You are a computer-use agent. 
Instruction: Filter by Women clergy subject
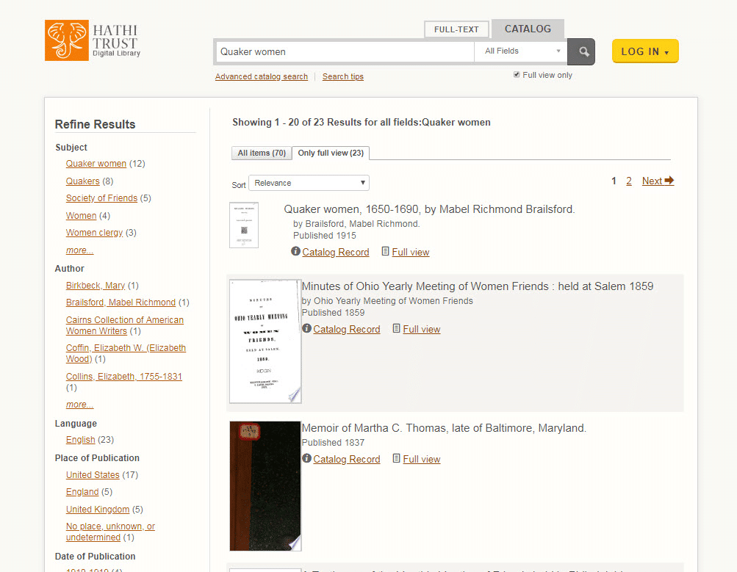click(x=94, y=233)
